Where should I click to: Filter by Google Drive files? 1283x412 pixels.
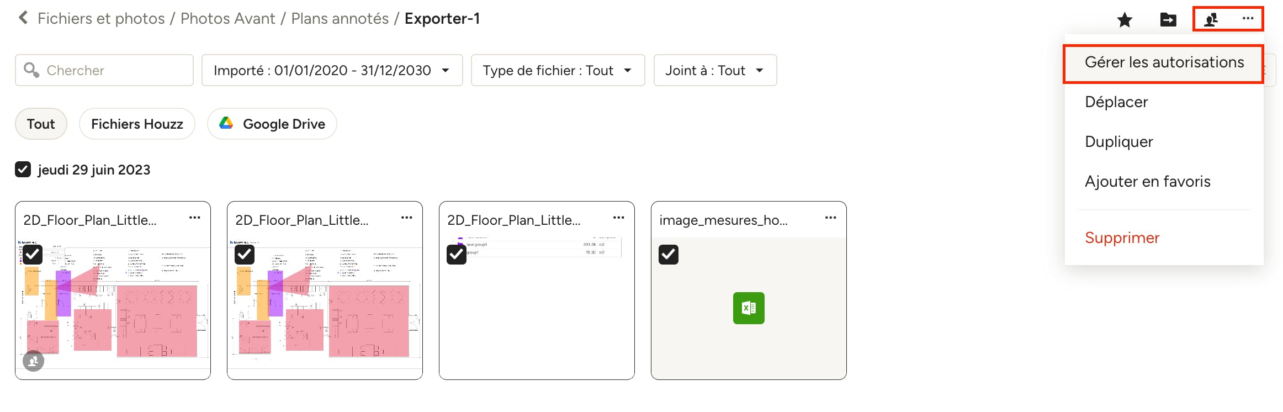click(272, 124)
